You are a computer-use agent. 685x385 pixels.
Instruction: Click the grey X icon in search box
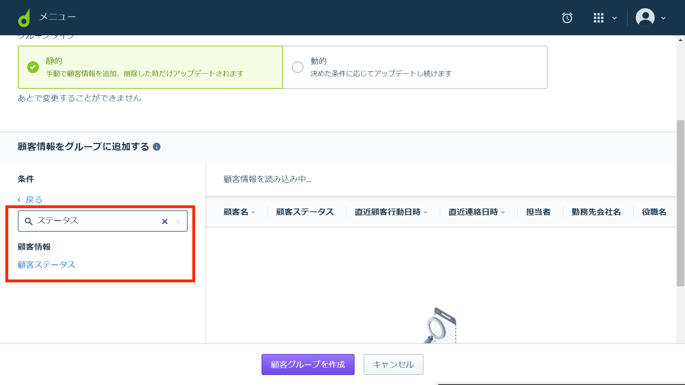click(x=178, y=221)
